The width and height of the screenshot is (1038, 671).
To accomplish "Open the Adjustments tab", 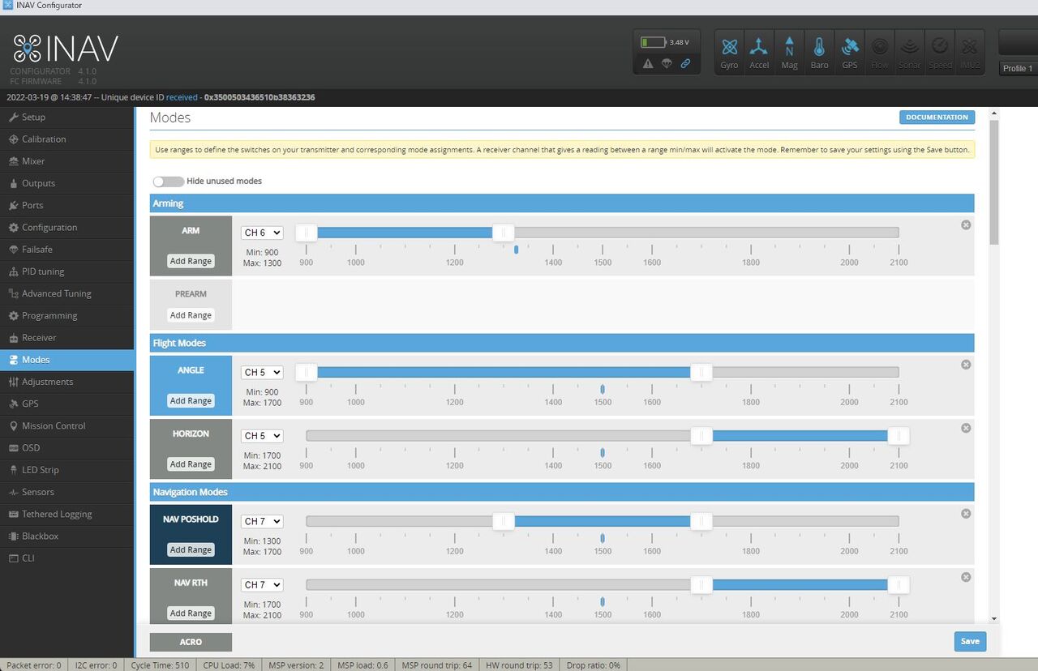I will 67,382.
